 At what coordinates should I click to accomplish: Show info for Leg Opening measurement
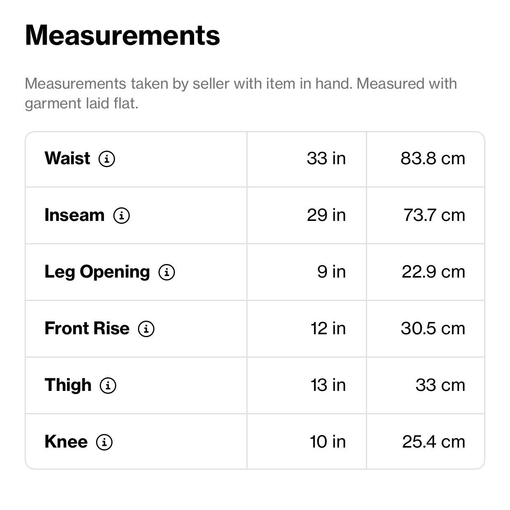(167, 272)
